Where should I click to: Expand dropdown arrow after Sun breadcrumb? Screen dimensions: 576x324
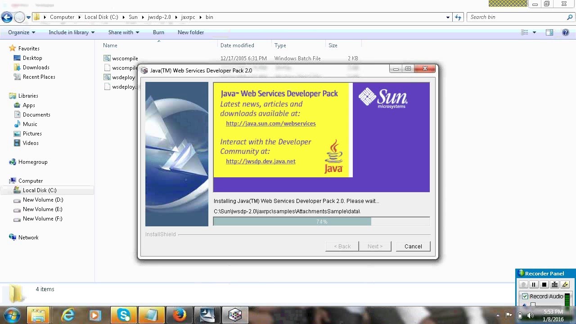(143, 17)
